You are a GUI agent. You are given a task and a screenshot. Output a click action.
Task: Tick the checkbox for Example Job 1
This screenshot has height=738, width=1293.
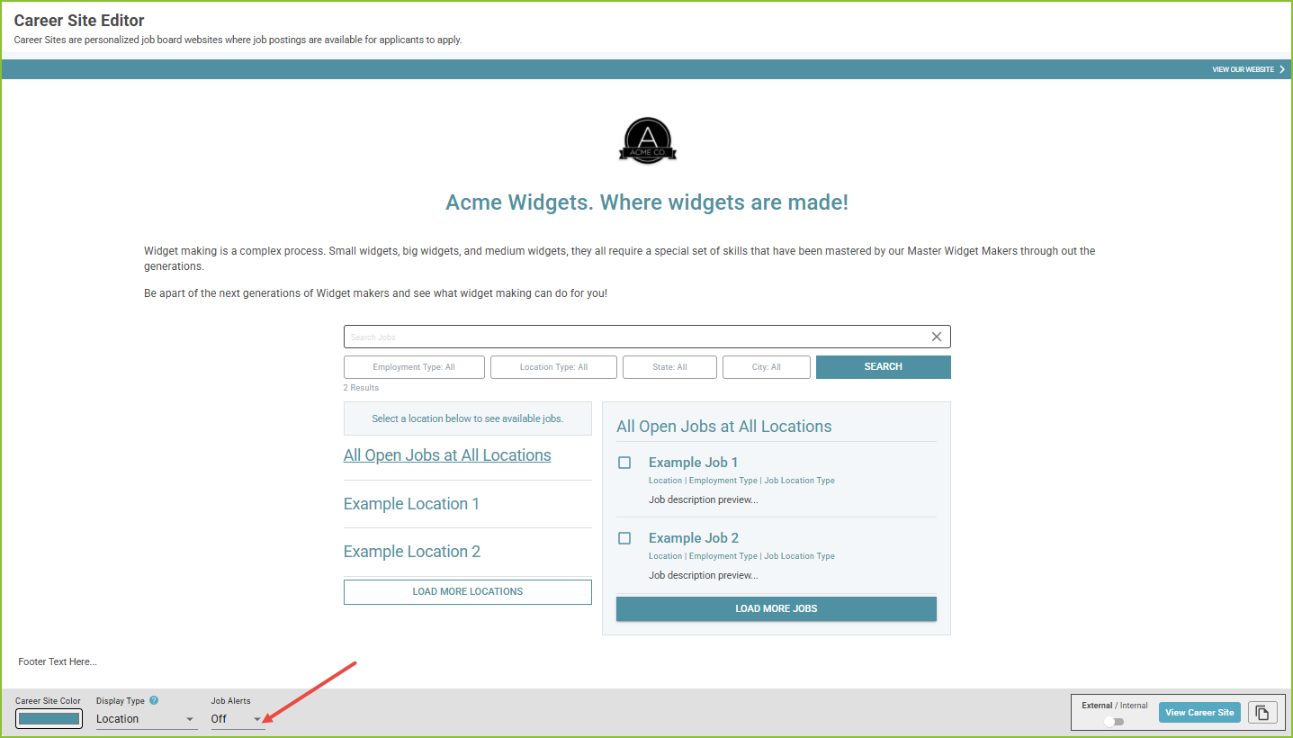(624, 463)
